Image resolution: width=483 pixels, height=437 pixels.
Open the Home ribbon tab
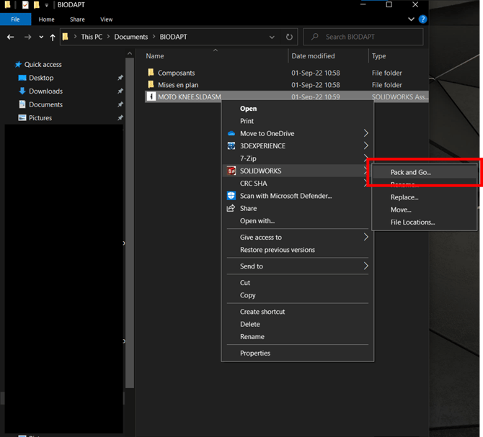tap(47, 19)
